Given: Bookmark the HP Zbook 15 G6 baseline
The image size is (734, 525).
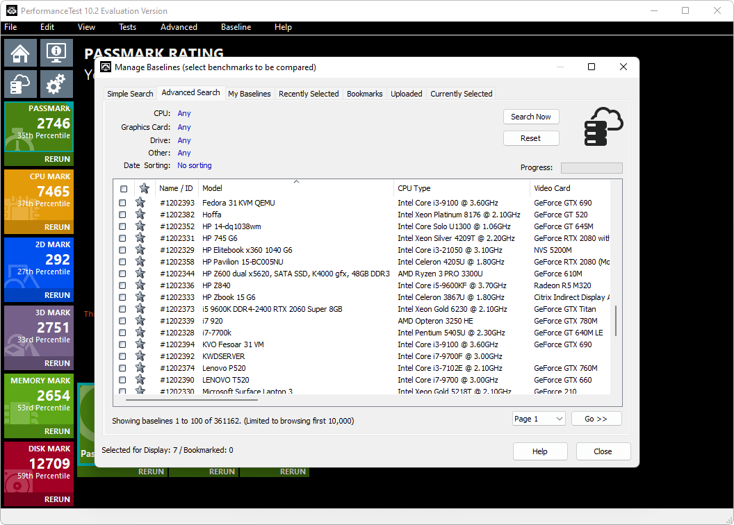Looking at the screenshot, I should click(x=140, y=297).
